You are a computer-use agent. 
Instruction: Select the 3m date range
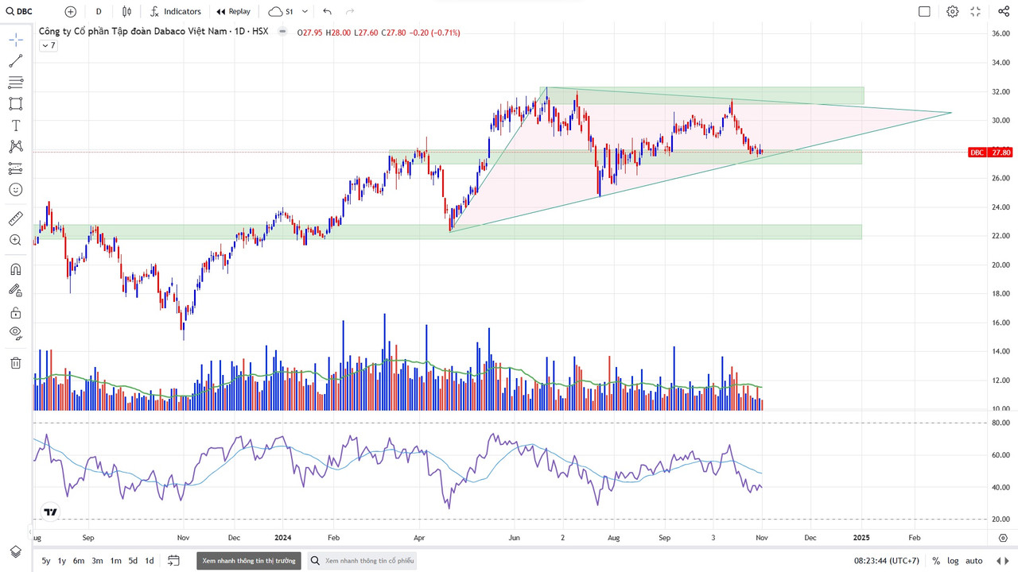pyautogui.click(x=97, y=561)
